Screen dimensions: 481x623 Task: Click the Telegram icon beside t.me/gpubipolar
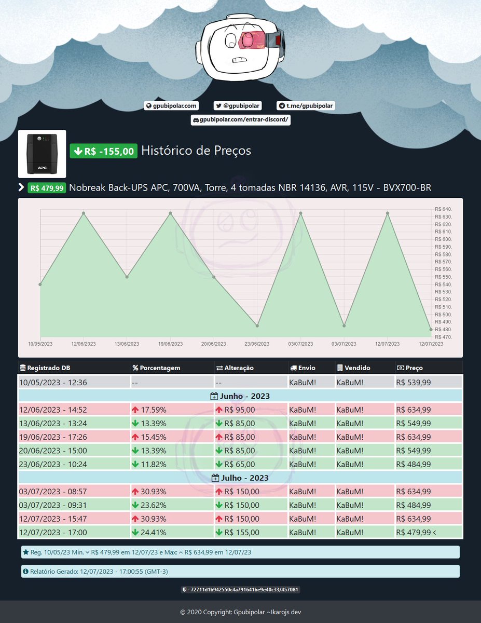tap(281, 106)
